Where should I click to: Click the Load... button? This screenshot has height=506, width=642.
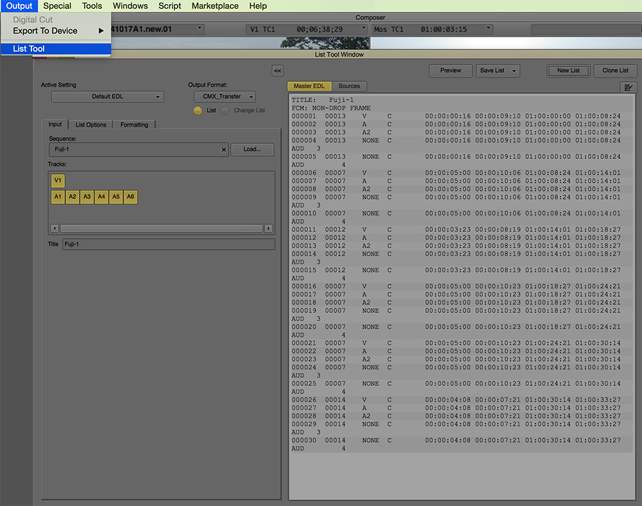pyautogui.click(x=252, y=149)
